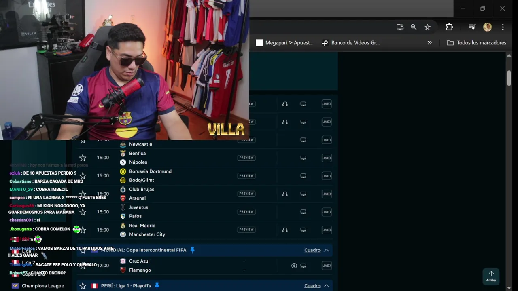Click the Manchester City team name
Viewport: 518px width, 291px height.
click(147, 234)
